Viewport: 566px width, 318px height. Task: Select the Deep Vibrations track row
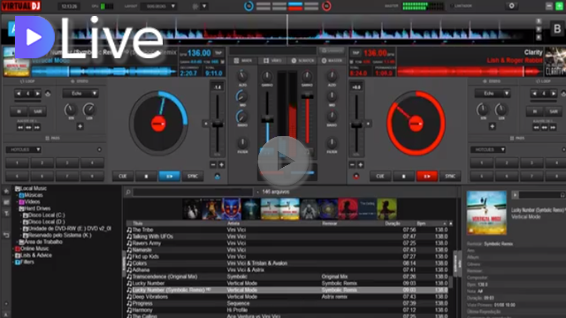tap(287, 297)
